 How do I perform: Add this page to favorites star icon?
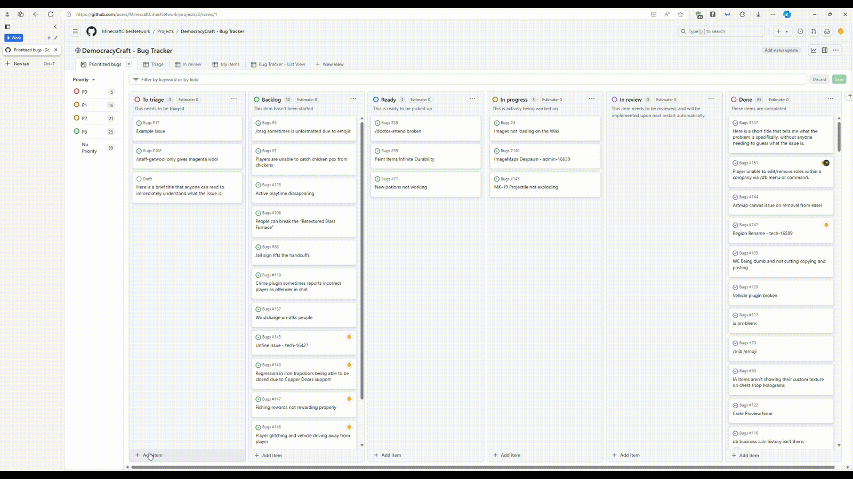click(680, 14)
